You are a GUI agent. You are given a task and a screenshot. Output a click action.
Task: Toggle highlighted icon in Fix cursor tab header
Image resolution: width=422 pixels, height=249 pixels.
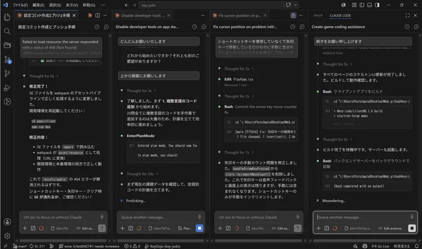293,15
